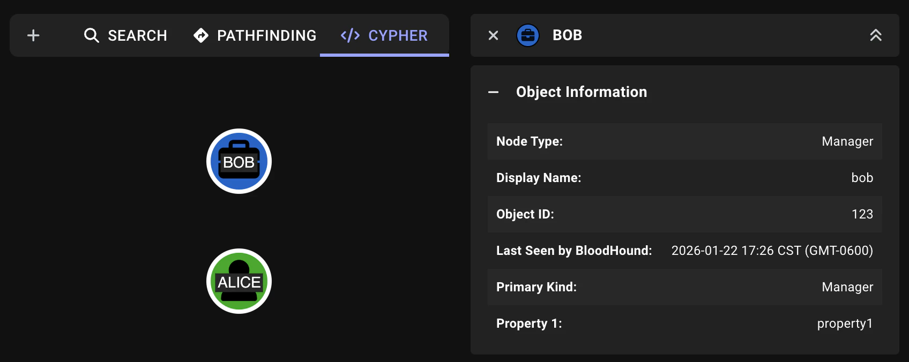This screenshot has height=362, width=909.
Task: Click the plus icon to add a new tab
Action: (33, 35)
